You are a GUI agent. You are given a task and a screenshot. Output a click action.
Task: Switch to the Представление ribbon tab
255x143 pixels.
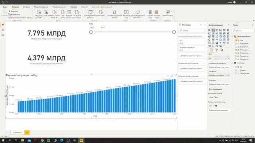[x=59, y=7]
